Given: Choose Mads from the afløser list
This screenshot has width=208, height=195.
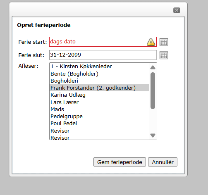Looking at the screenshot, I should pos(99,109).
